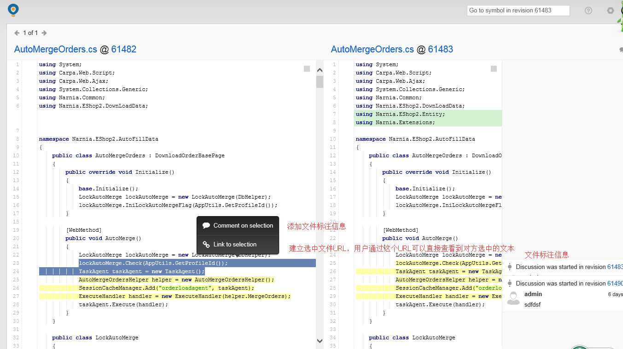Viewport: 623px width, 349px height.
Task: Choose "Comment on selection" from popup menu
Action: click(243, 226)
